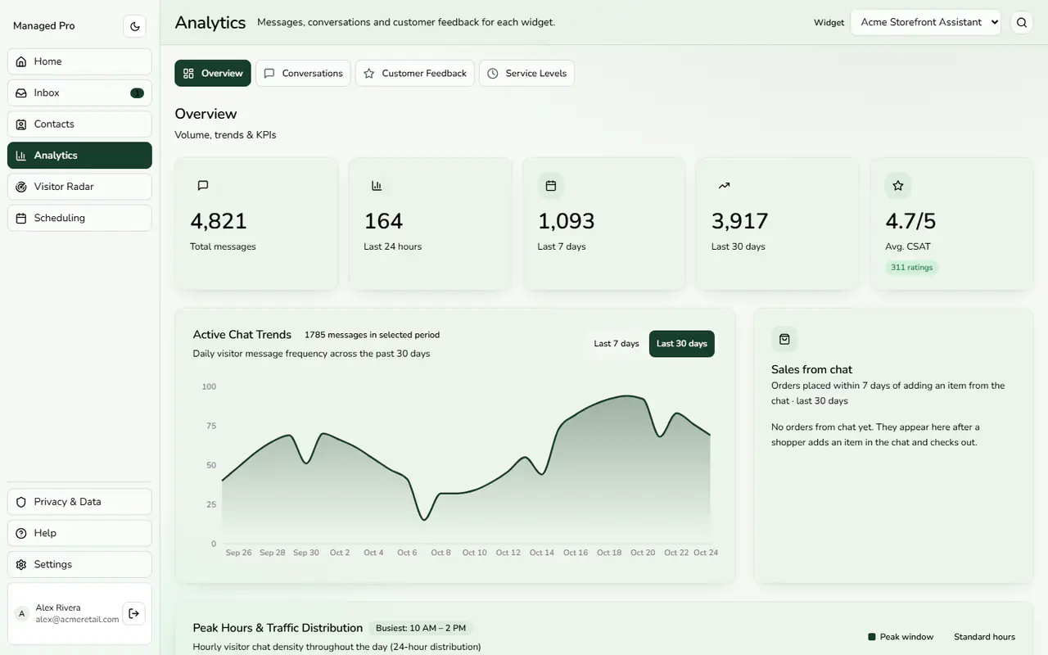This screenshot has height=655, width=1048.
Task: Click the trend arrow icon above 3,917
Action: pos(725,186)
